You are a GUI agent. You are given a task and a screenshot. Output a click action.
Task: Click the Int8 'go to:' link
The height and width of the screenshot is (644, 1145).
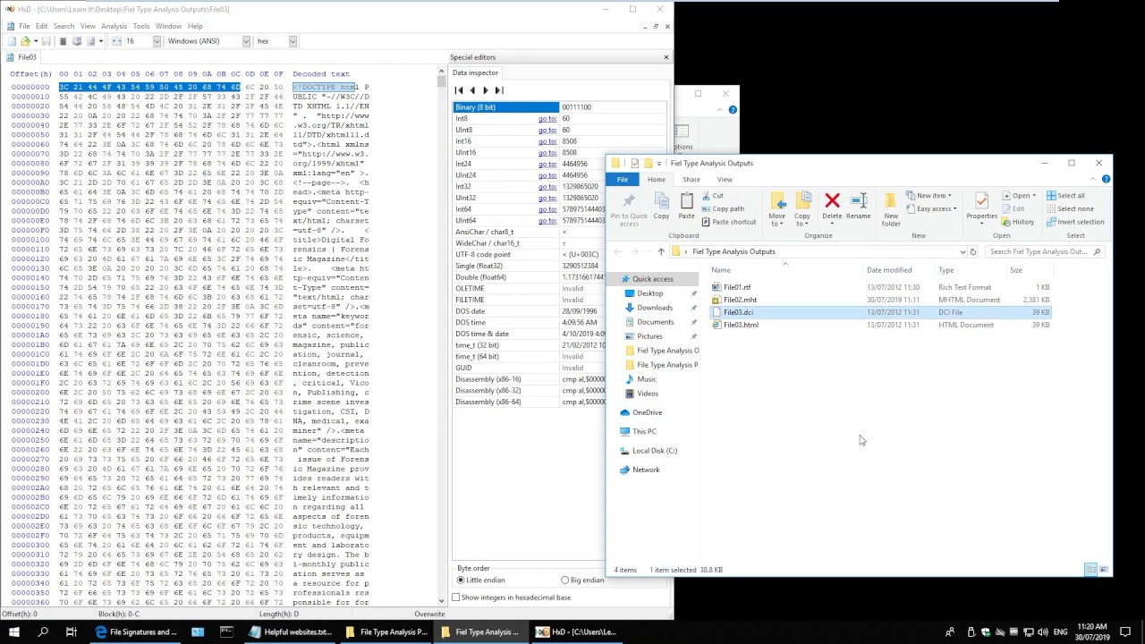547,119
